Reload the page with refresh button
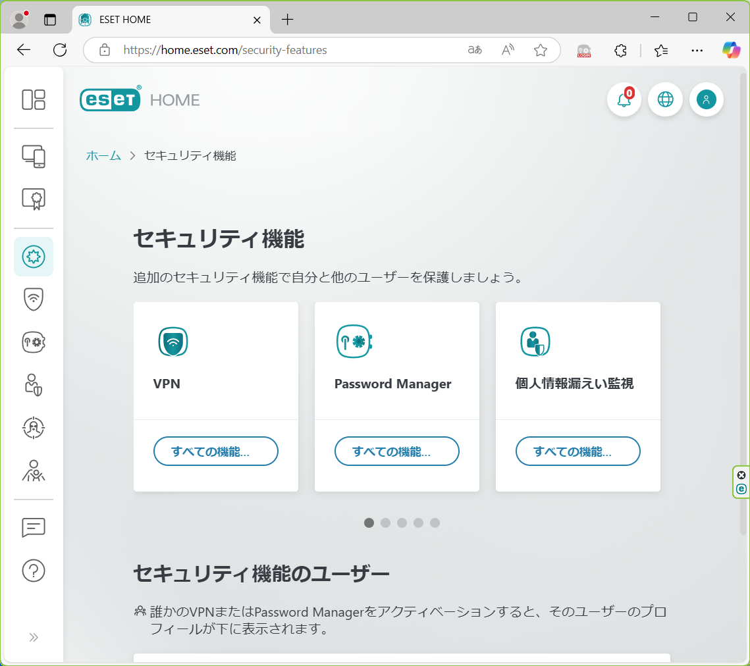This screenshot has width=750, height=666. point(61,50)
